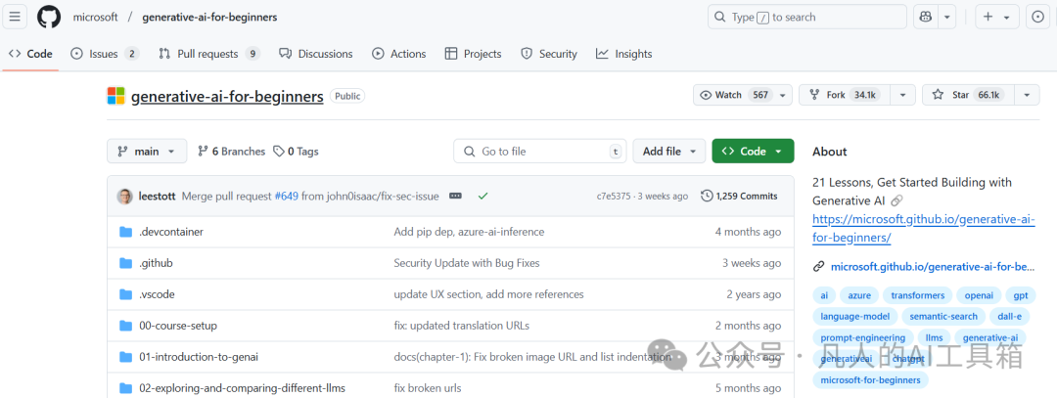Fork the repository with the Fork button
1057x398 pixels.
(844, 95)
